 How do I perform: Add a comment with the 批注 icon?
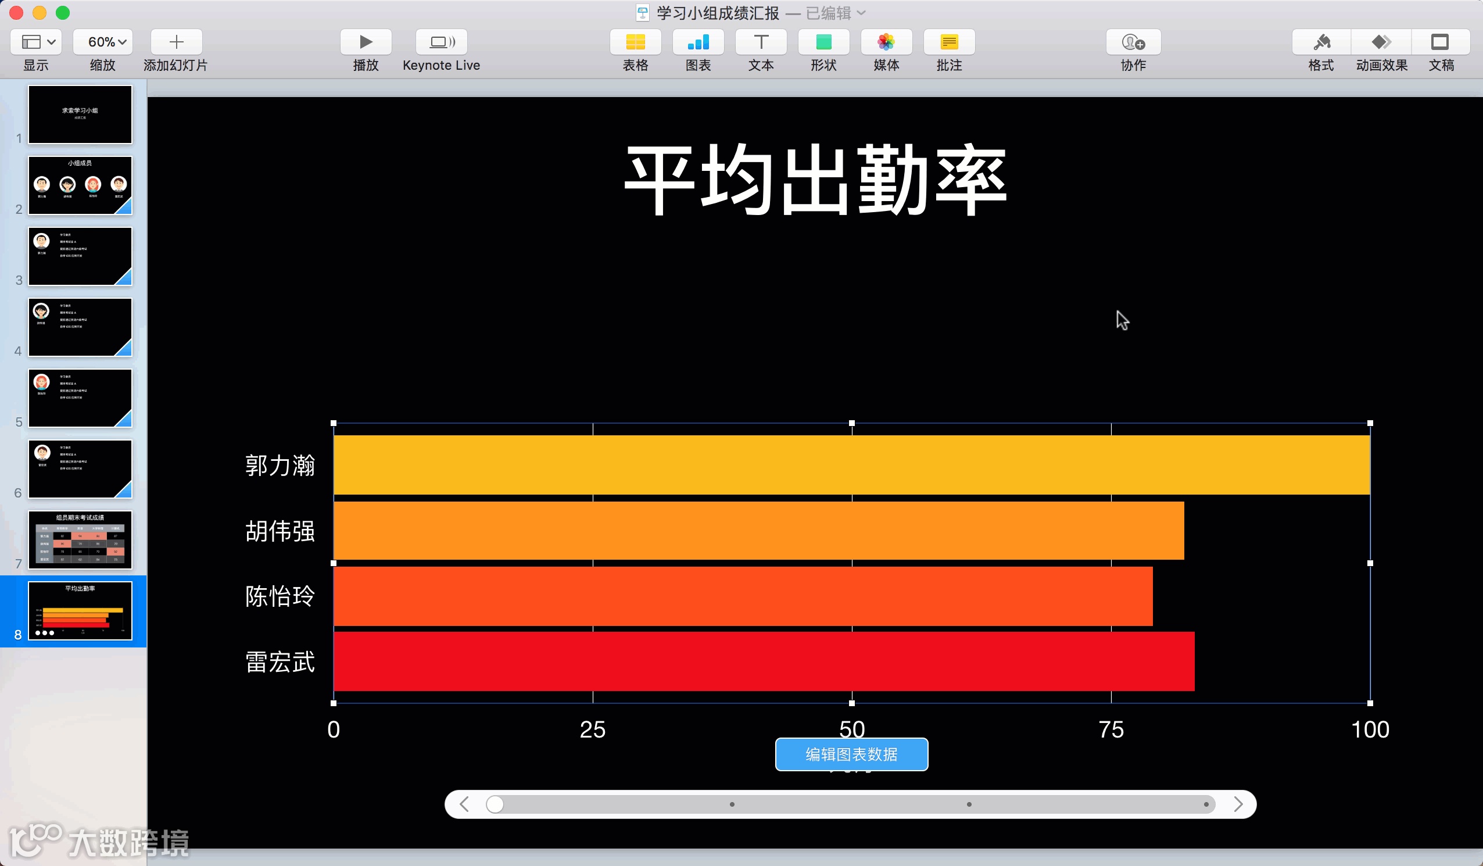[948, 42]
